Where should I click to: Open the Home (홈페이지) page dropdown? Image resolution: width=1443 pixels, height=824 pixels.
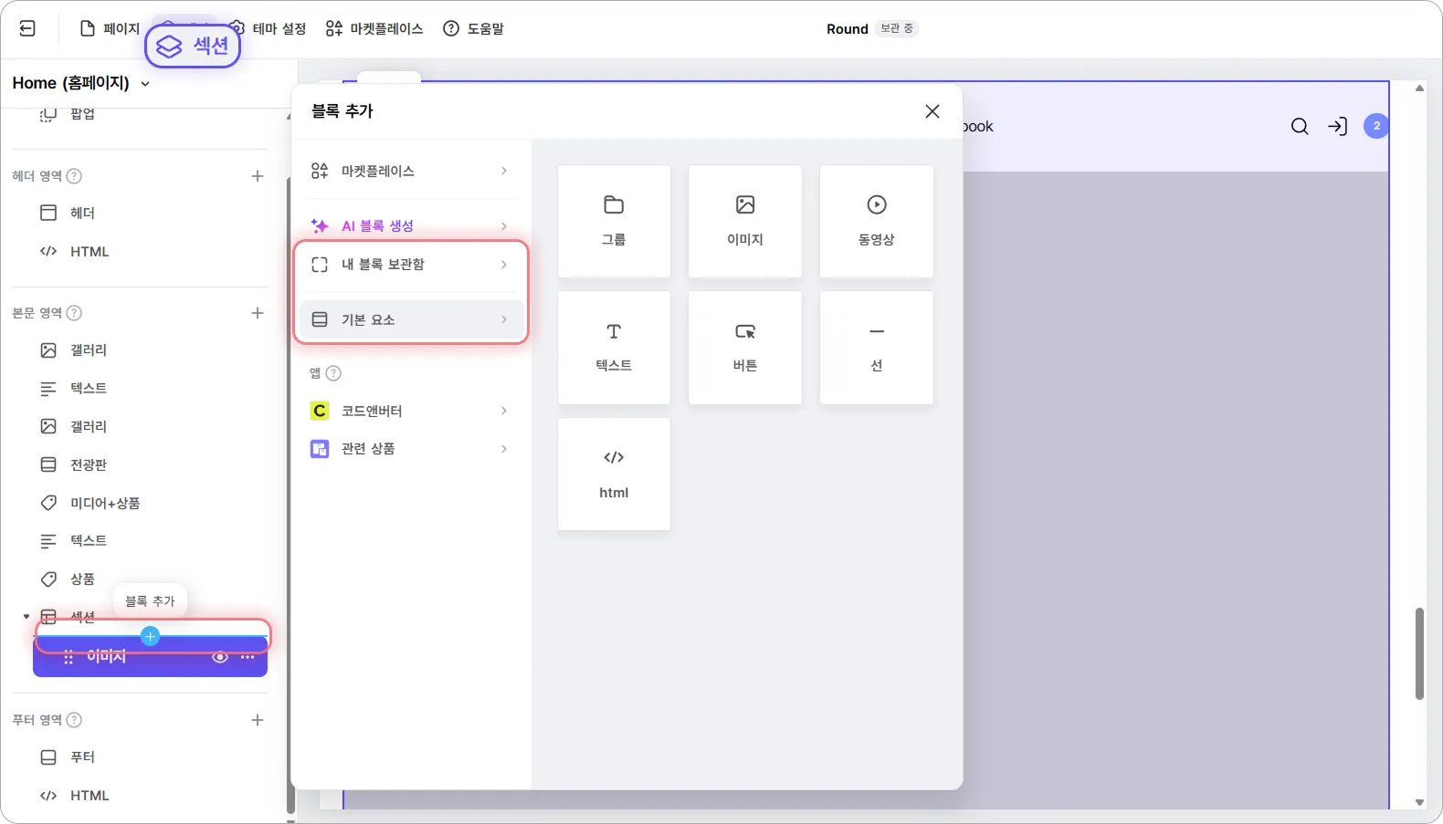click(x=81, y=83)
